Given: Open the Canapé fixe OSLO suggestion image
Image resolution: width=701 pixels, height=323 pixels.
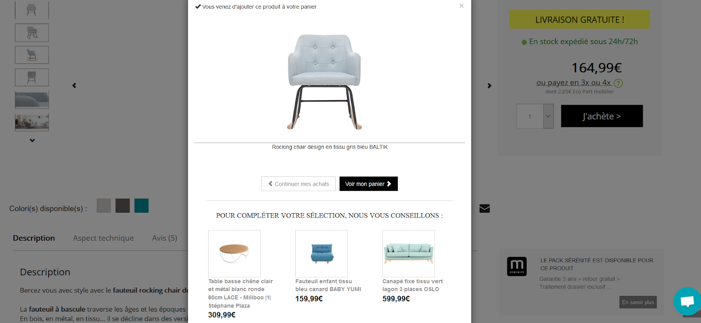Looking at the screenshot, I should tap(409, 253).
